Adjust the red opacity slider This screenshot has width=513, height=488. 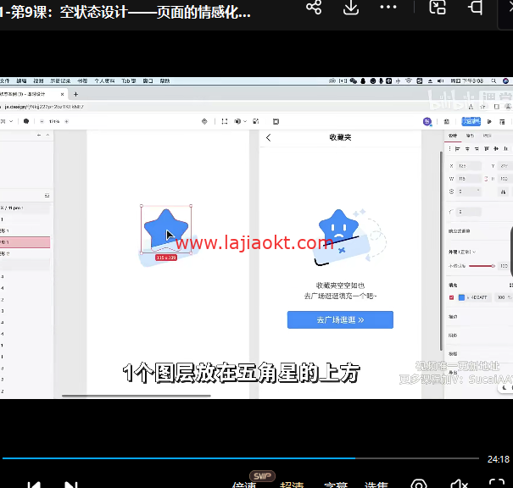(x=482, y=266)
